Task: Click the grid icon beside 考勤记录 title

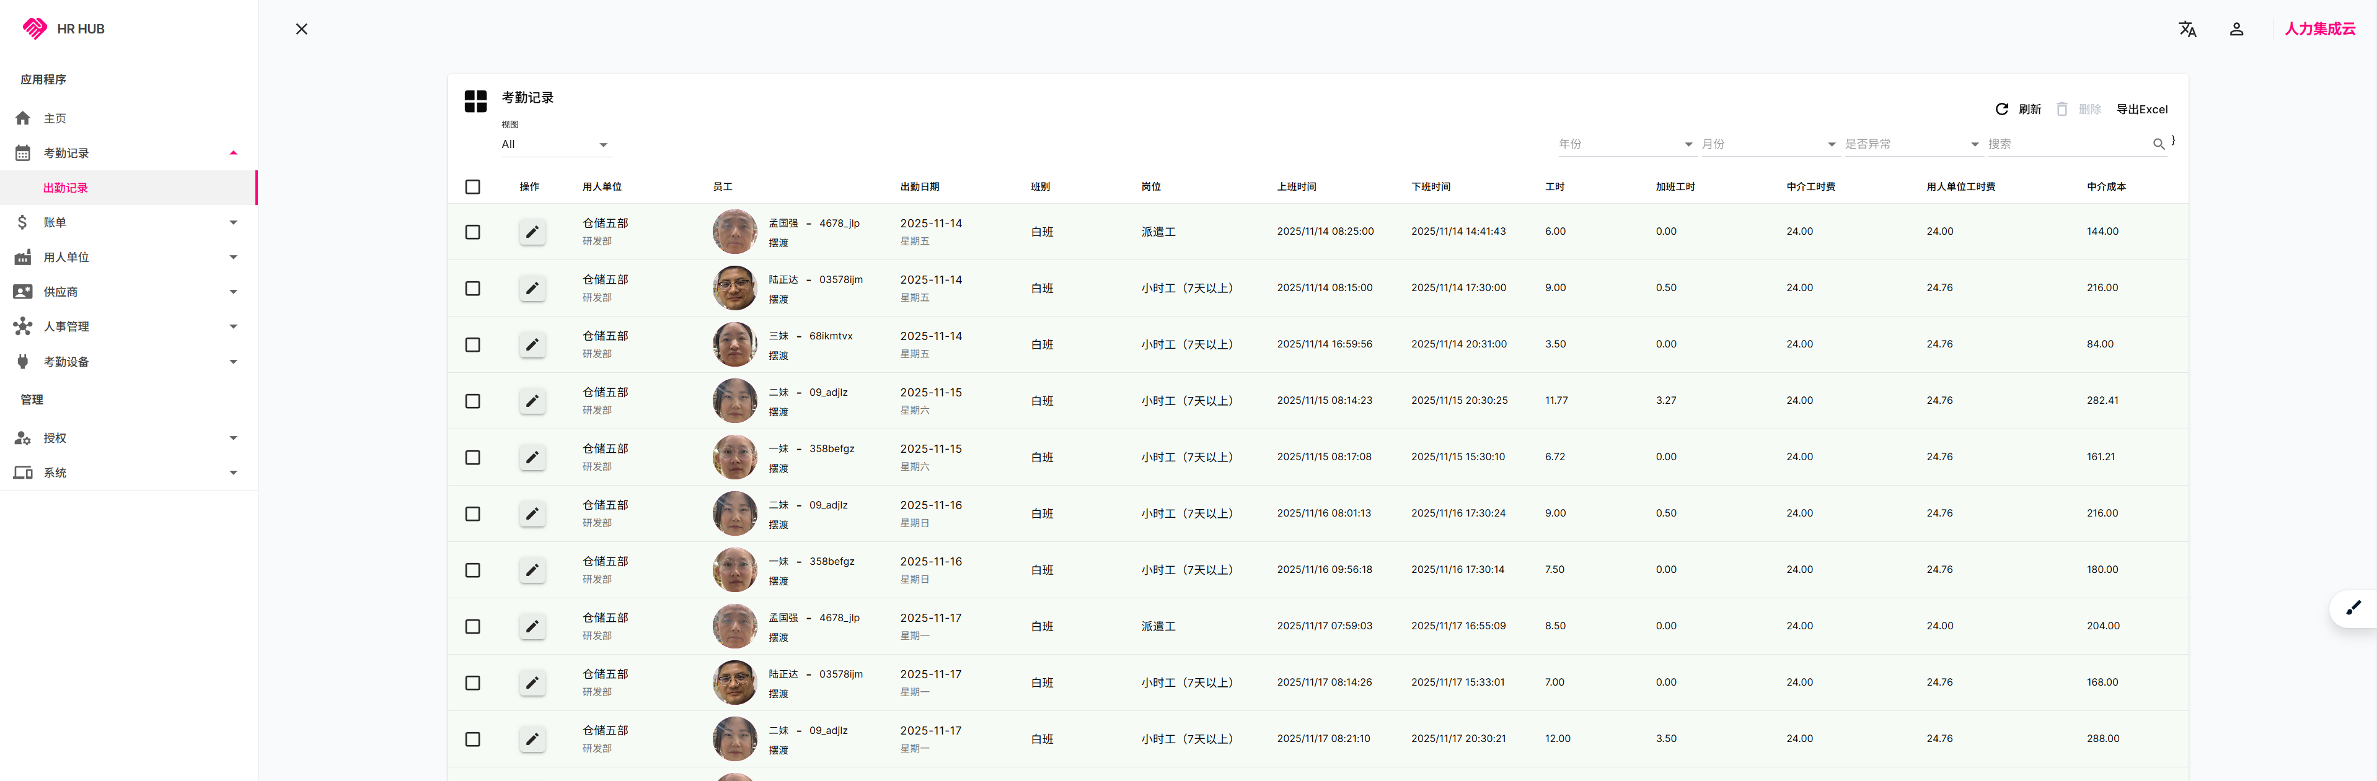Action: (475, 102)
